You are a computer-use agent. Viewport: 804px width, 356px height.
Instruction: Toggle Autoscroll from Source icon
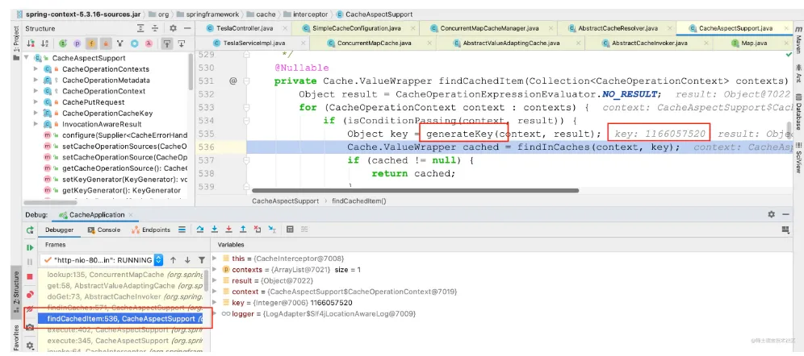coord(181,44)
